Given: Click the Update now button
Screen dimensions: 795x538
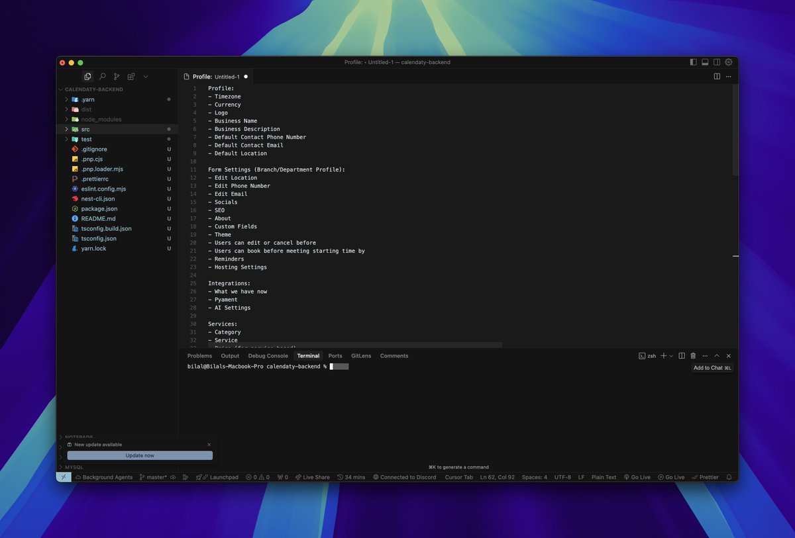Looking at the screenshot, I should [x=140, y=455].
